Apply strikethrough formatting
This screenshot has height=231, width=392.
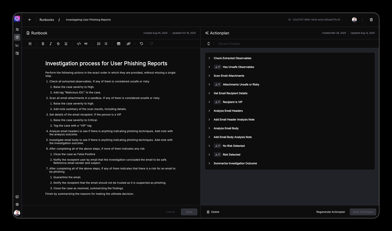58,44
